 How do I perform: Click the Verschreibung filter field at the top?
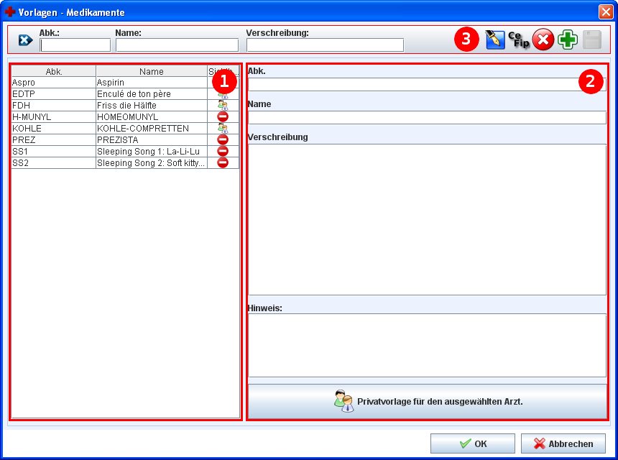coord(325,45)
